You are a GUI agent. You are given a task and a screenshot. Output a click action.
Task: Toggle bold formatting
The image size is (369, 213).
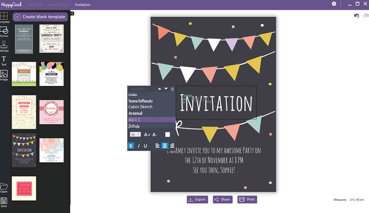131,146
